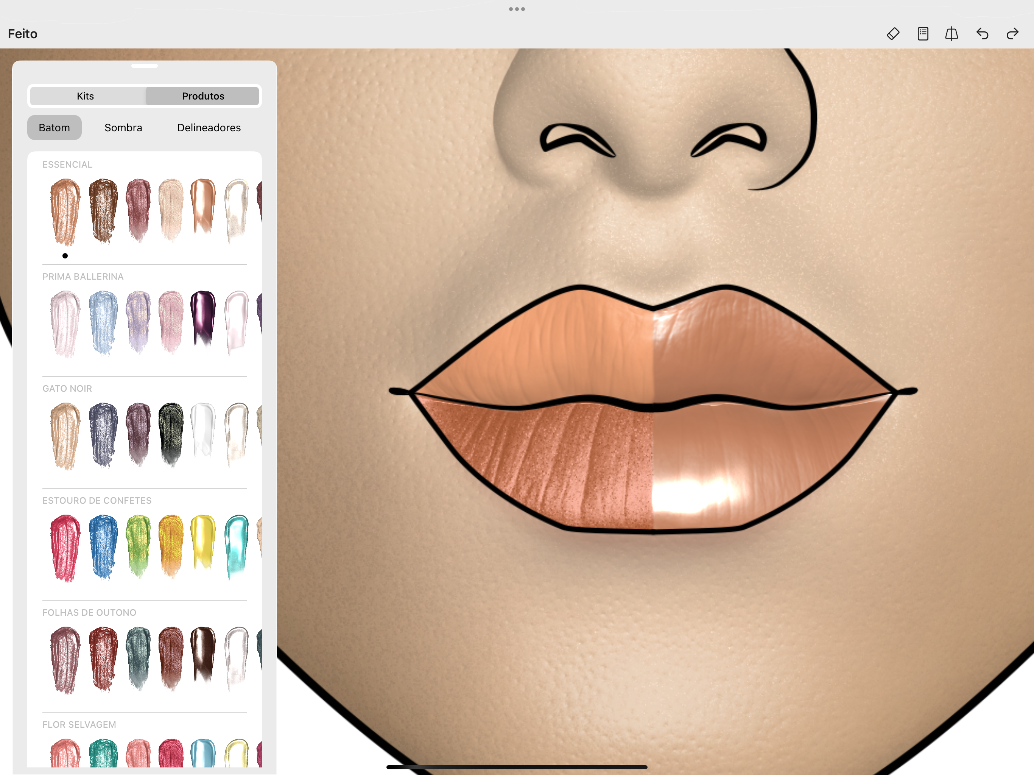This screenshot has height=775, width=1034.
Task: Pick the hot pink swatch in Estouro de Confetes
Action: coord(65,548)
